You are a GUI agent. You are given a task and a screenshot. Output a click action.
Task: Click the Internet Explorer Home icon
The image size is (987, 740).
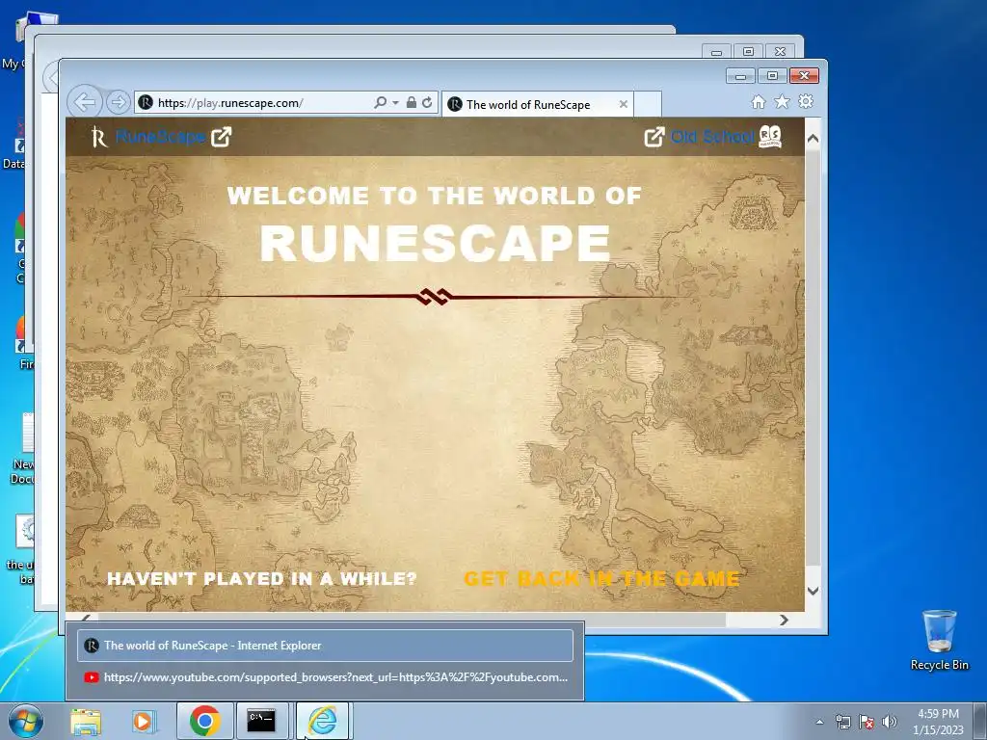tap(759, 102)
